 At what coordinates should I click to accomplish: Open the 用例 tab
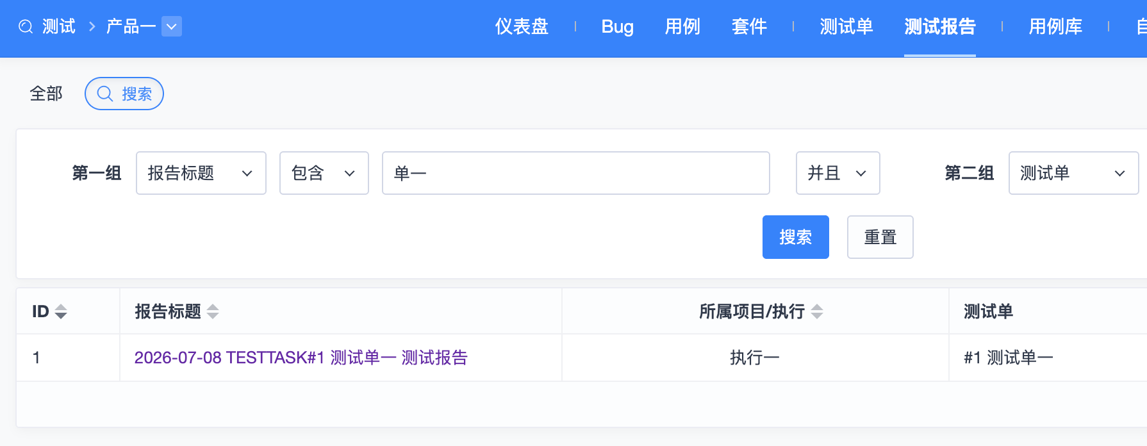coord(682,26)
